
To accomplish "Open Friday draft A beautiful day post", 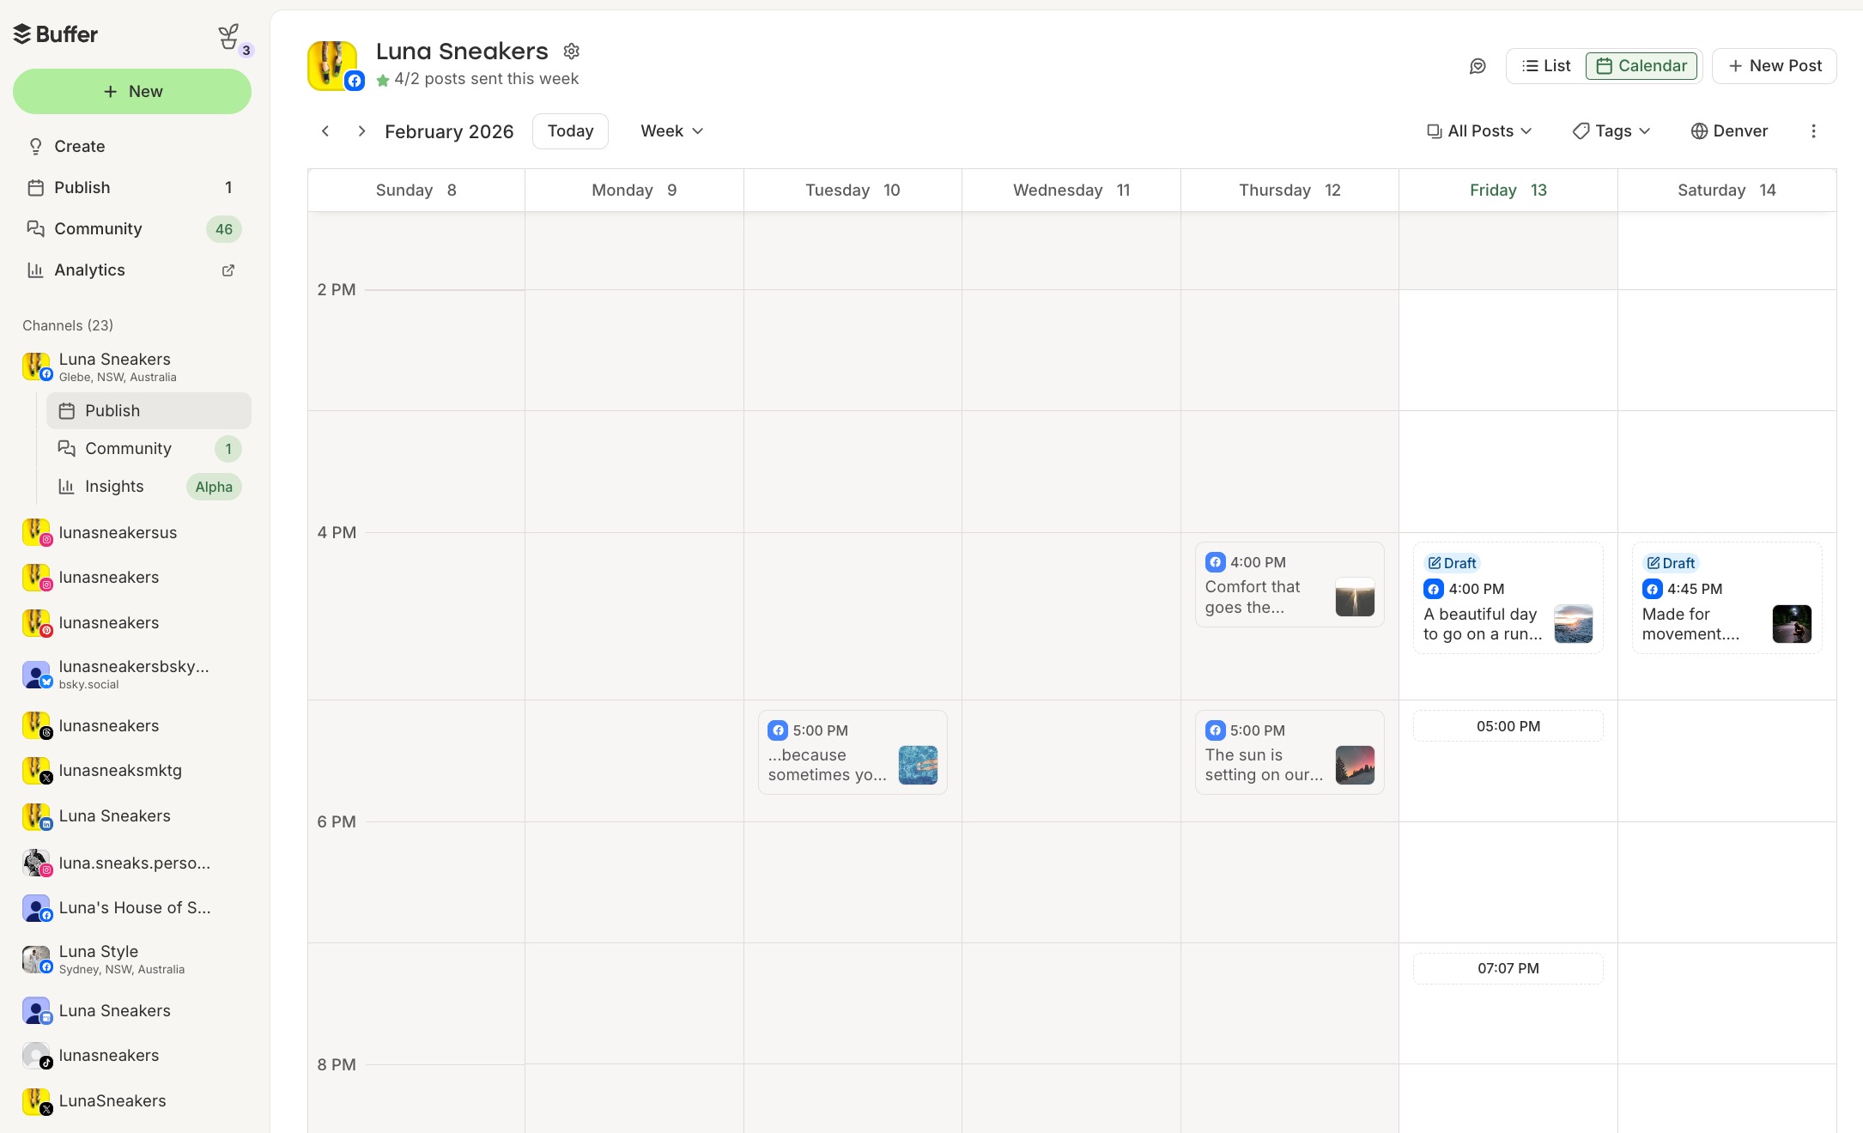I will click(1508, 598).
